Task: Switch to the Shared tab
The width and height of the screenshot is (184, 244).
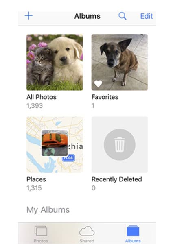Action: tap(87, 234)
